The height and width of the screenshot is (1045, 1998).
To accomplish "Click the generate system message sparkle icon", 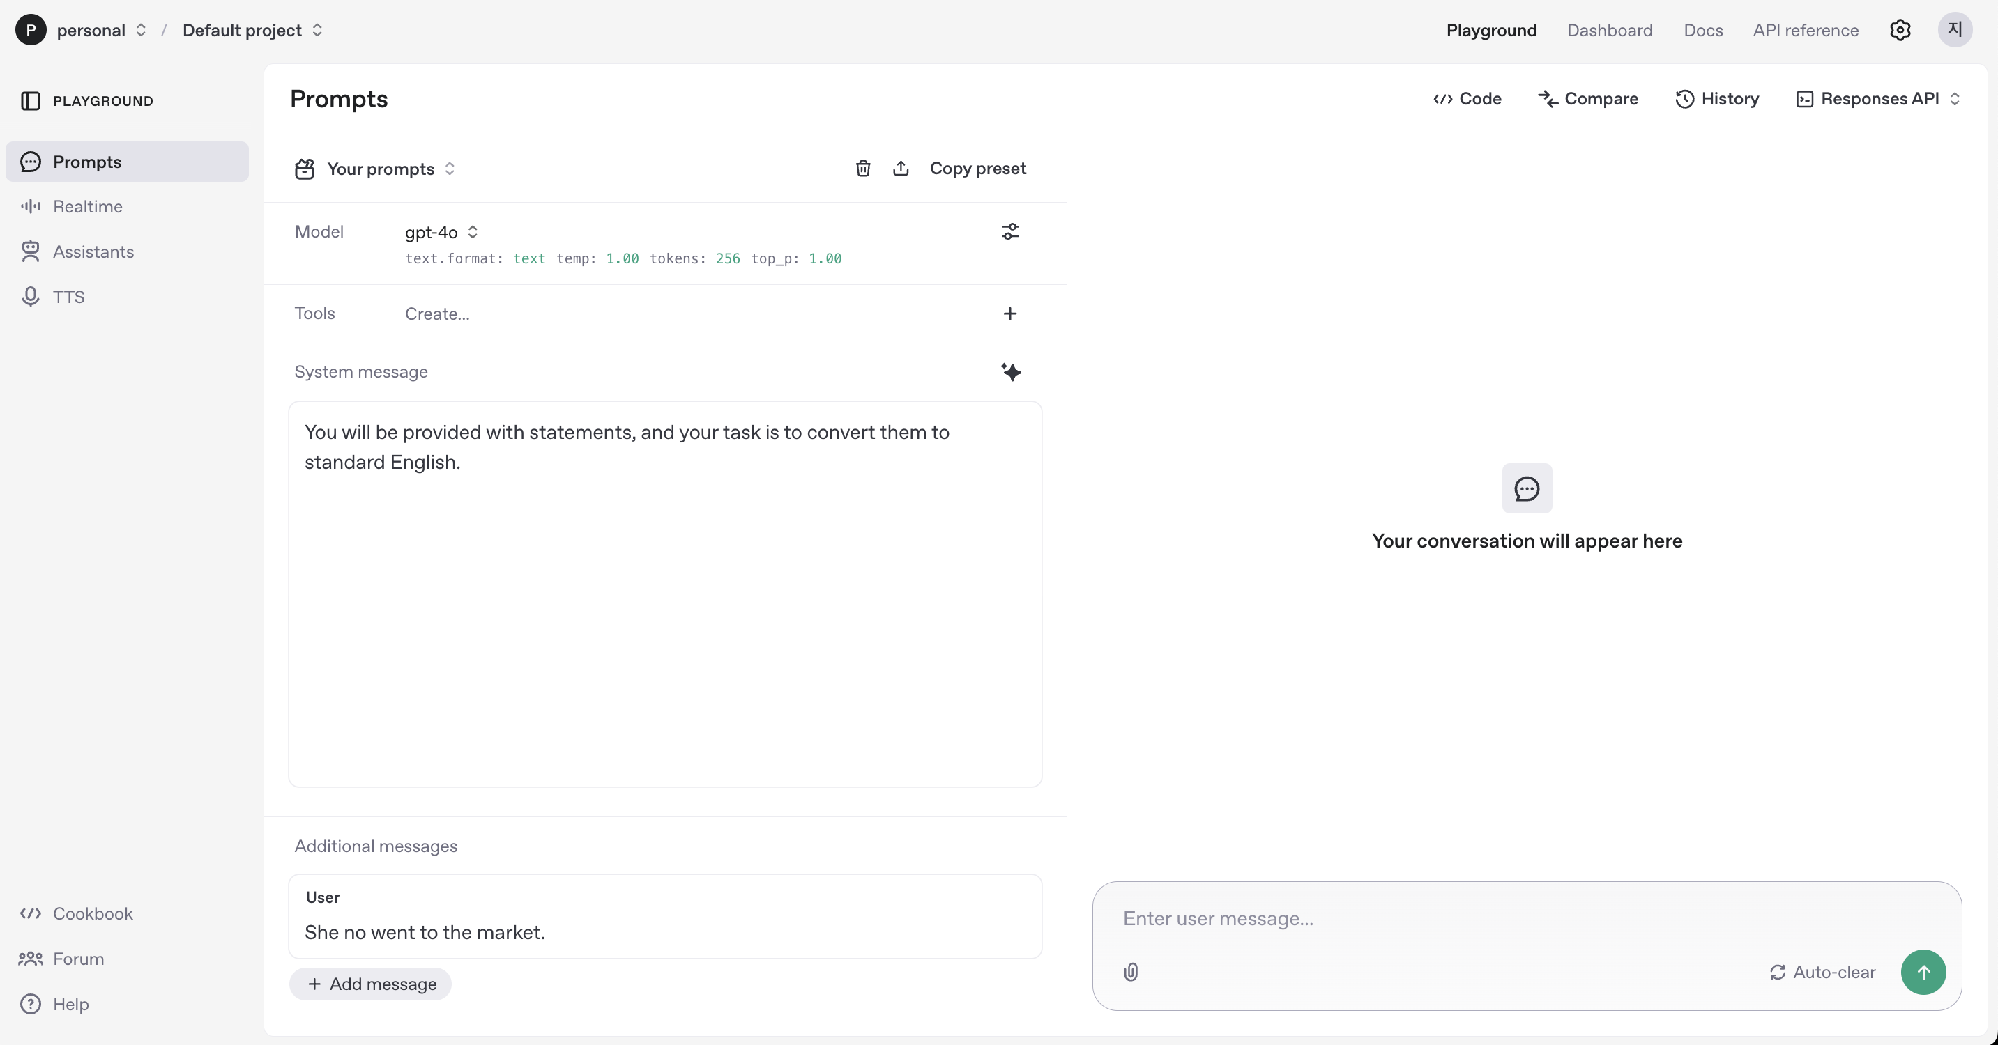I will coord(1010,372).
